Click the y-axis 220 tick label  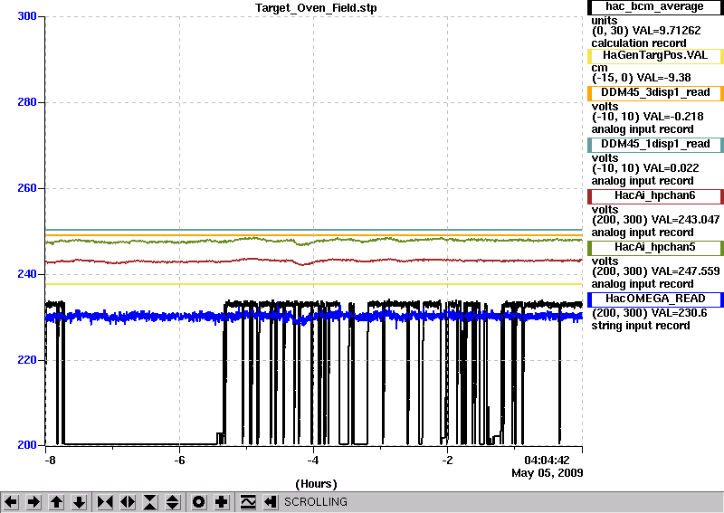[x=27, y=360]
